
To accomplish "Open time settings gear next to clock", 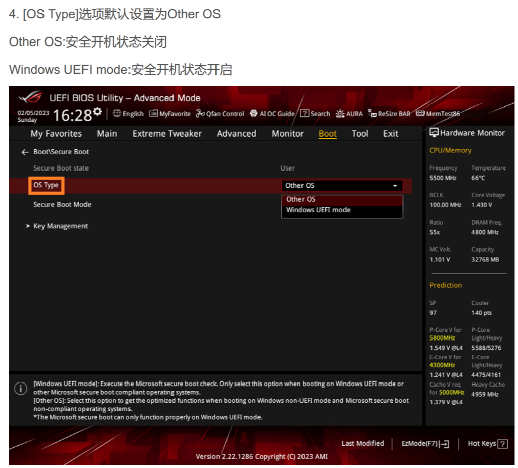I will pyautogui.click(x=97, y=112).
